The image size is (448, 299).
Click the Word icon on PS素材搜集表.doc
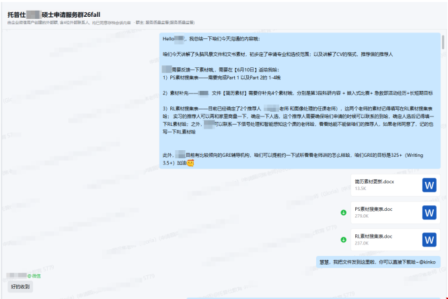pos(429,212)
